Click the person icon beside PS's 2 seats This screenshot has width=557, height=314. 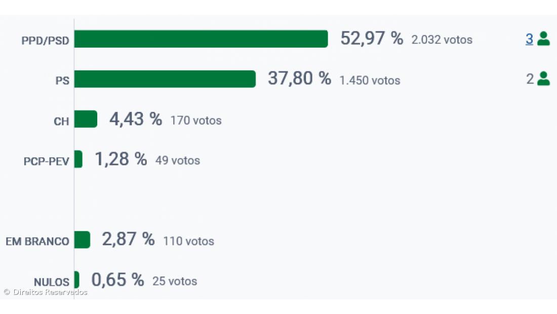click(543, 78)
